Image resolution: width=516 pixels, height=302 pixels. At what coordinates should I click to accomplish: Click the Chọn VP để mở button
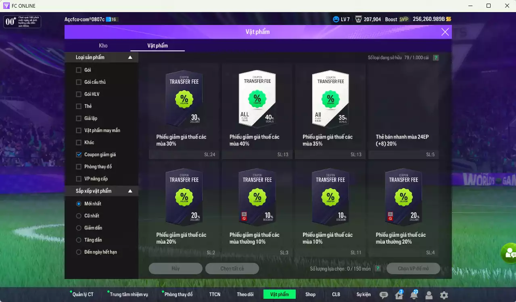(x=414, y=269)
